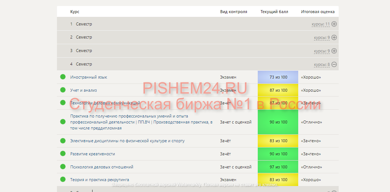This screenshot has height=192, width=390.
Task: Expand semester 1 with the plus icon
Action: (334, 24)
